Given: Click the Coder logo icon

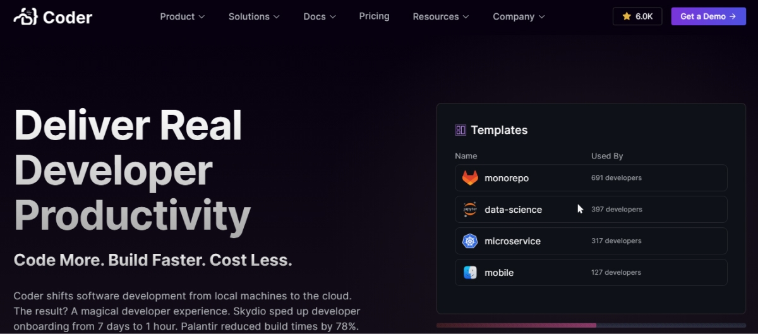Looking at the screenshot, I should tap(25, 16).
